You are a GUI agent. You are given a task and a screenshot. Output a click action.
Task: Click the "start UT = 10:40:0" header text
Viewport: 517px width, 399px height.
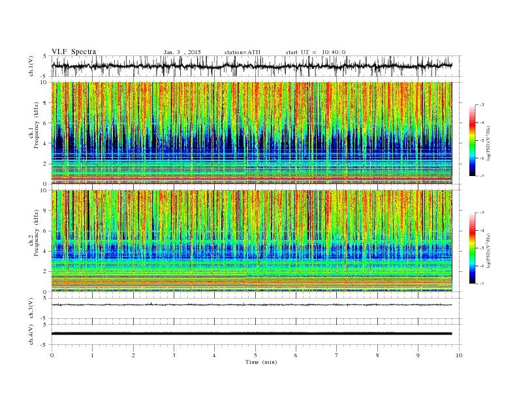tap(315, 52)
